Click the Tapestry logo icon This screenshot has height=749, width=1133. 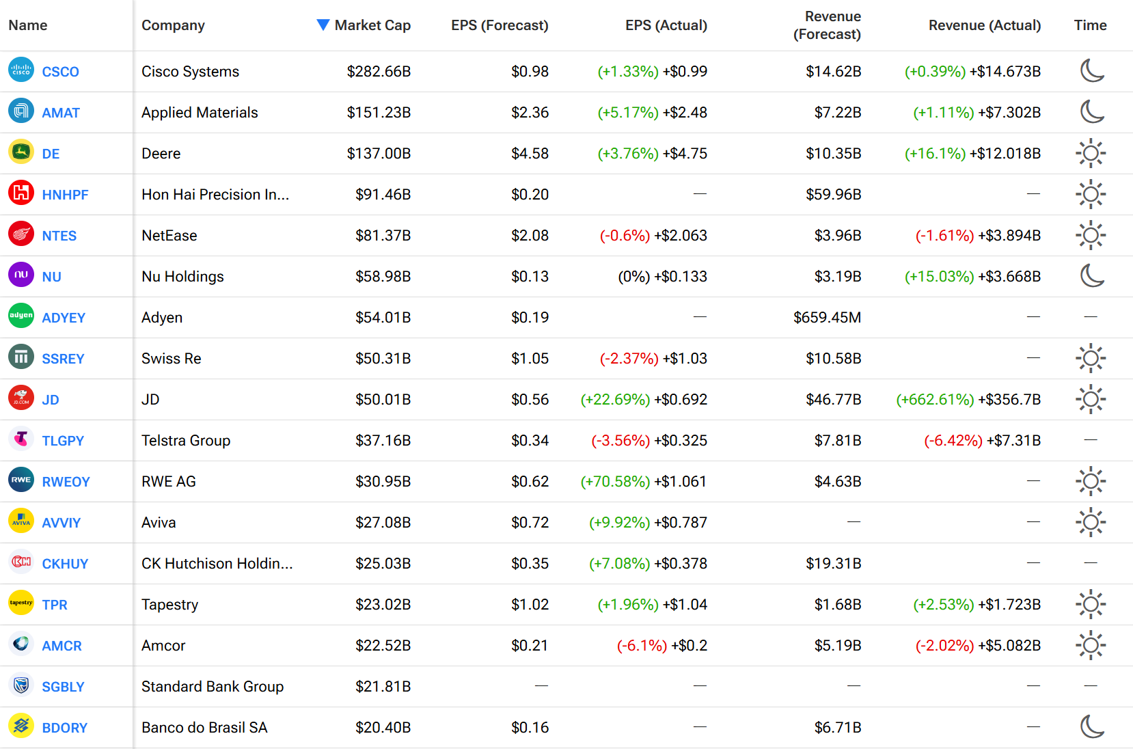(x=21, y=603)
